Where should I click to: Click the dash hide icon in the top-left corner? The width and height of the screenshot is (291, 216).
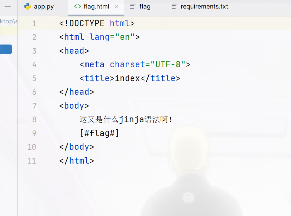point(8,6)
